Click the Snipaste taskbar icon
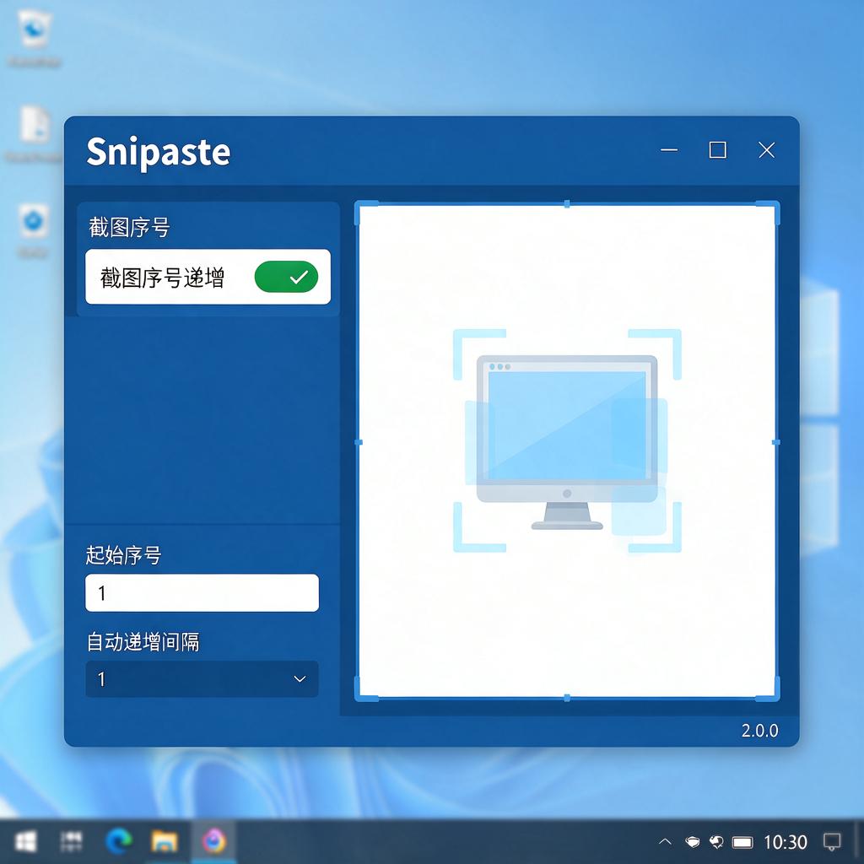Screen dimensions: 864x864 click(x=213, y=841)
